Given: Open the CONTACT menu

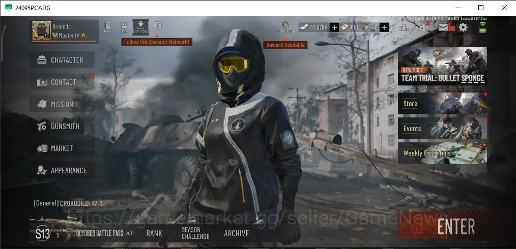Looking at the screenshot, I should 62,82.
